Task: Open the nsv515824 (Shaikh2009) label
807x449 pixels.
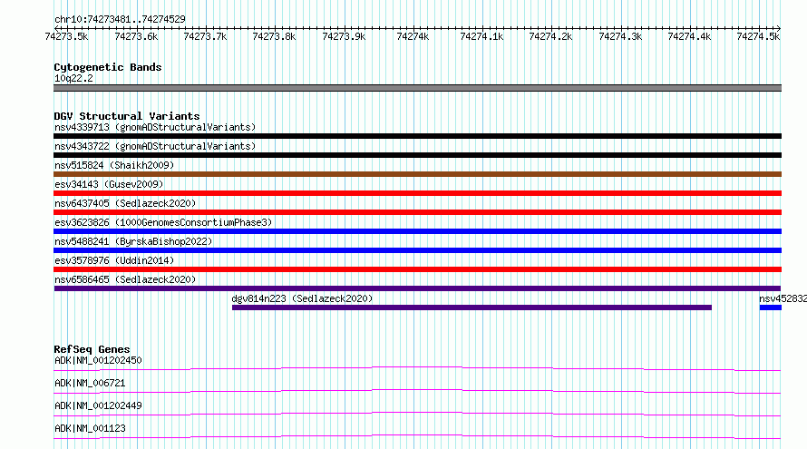Action: pos(114,165)
